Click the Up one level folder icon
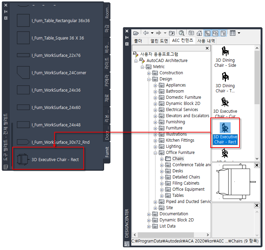The width and height of the screenshot is (265, 250). [x=172, y=33]
